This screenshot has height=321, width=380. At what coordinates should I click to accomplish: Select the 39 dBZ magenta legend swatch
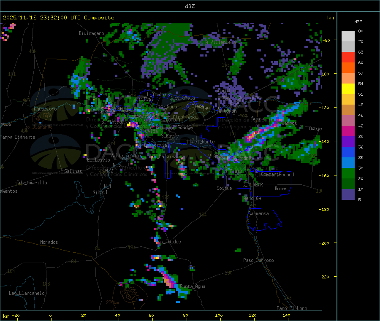[x=348, y=131]
